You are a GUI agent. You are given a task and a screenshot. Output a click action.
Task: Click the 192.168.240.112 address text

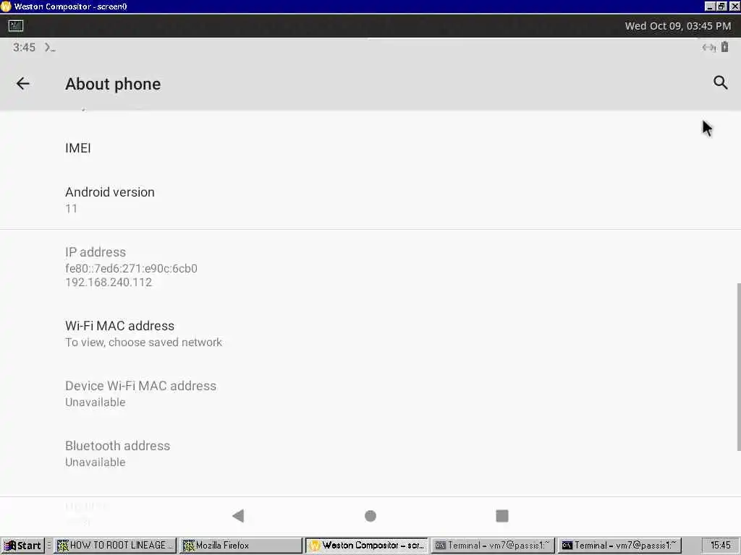pos(109,283)
